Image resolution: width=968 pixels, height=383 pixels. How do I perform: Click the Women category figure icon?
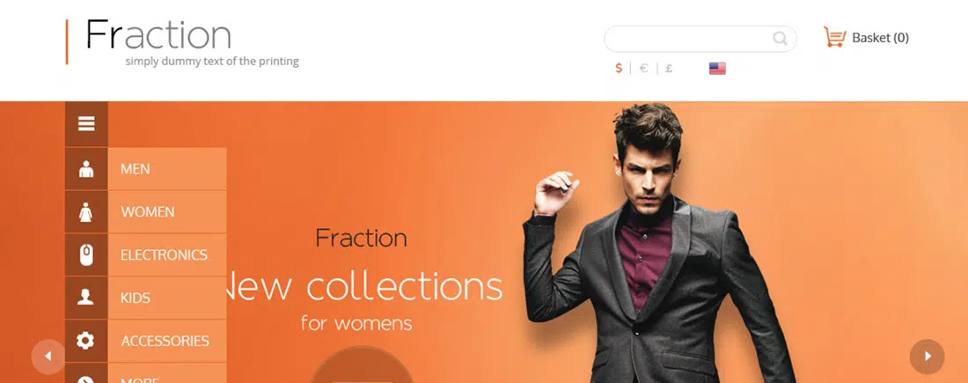pos(86,212)
